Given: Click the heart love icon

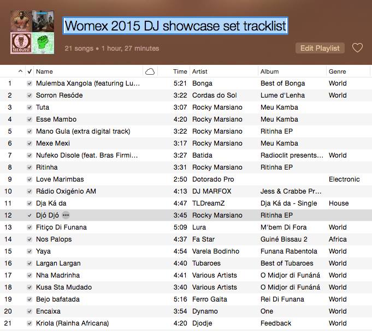Looking at the screenshot, I should coord(357,48).
